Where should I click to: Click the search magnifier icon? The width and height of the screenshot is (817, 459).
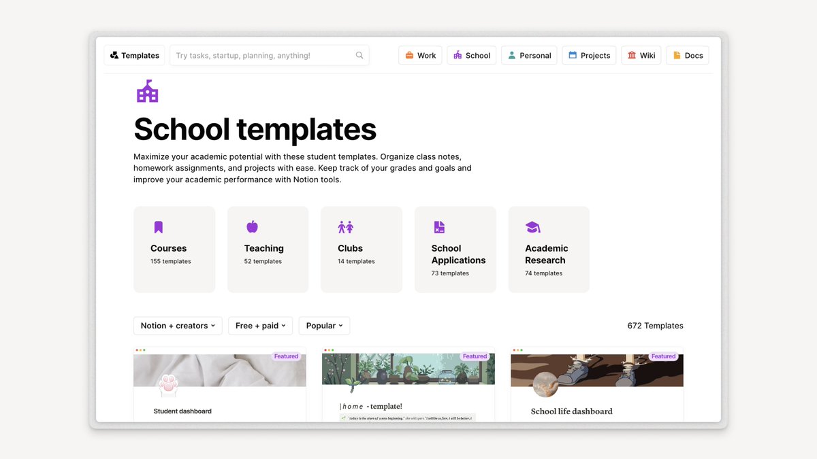359,56
